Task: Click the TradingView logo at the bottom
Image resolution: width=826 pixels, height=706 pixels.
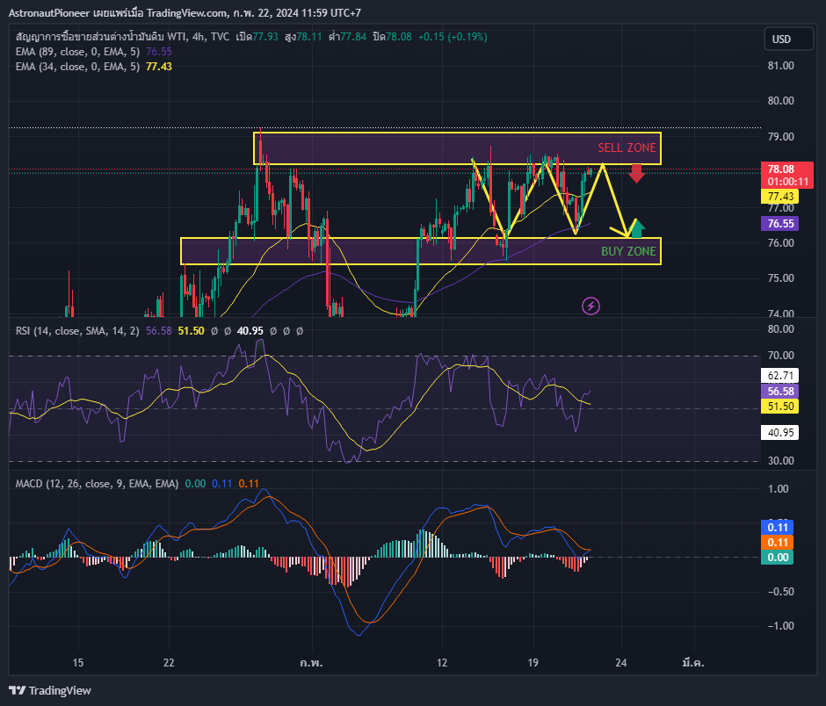Action: 50,690
